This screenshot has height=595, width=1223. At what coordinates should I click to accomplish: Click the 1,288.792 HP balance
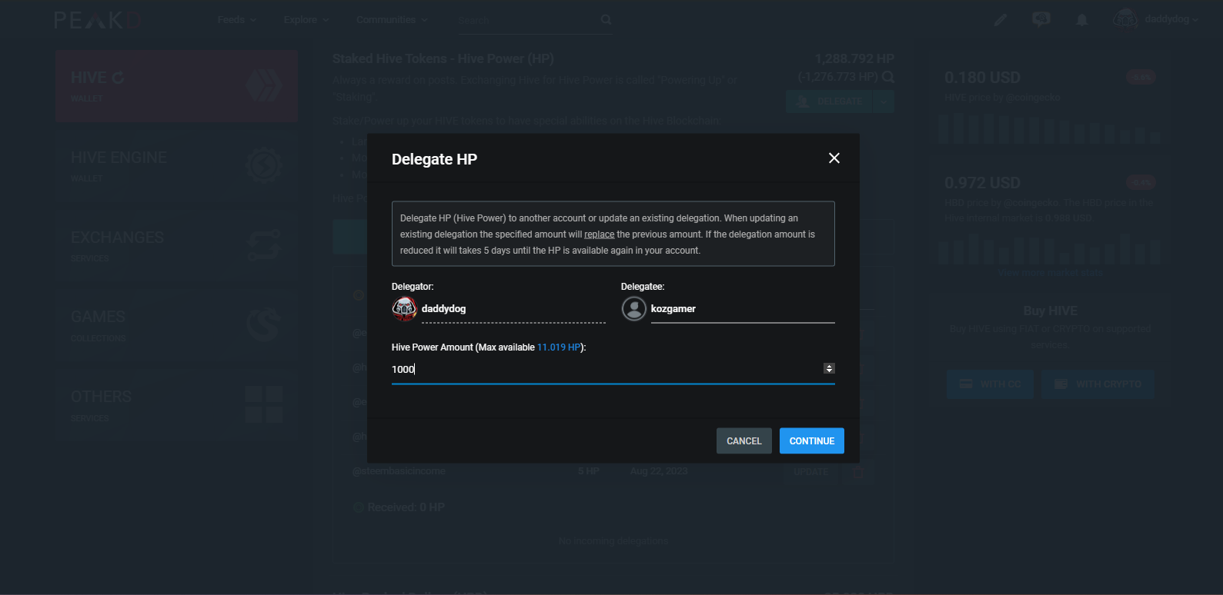[854, 59]
